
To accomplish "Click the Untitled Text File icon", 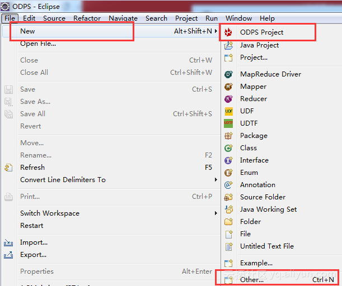I will pyautogui.click(x=229, y=246).
